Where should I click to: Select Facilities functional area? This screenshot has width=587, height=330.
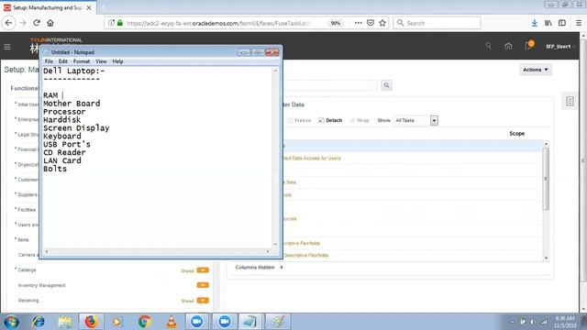click(27, 210)
